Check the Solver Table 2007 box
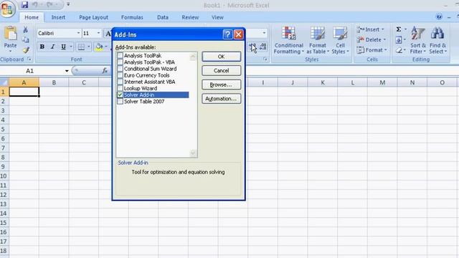This screenshot has height=258, width=459. (120, 102)
